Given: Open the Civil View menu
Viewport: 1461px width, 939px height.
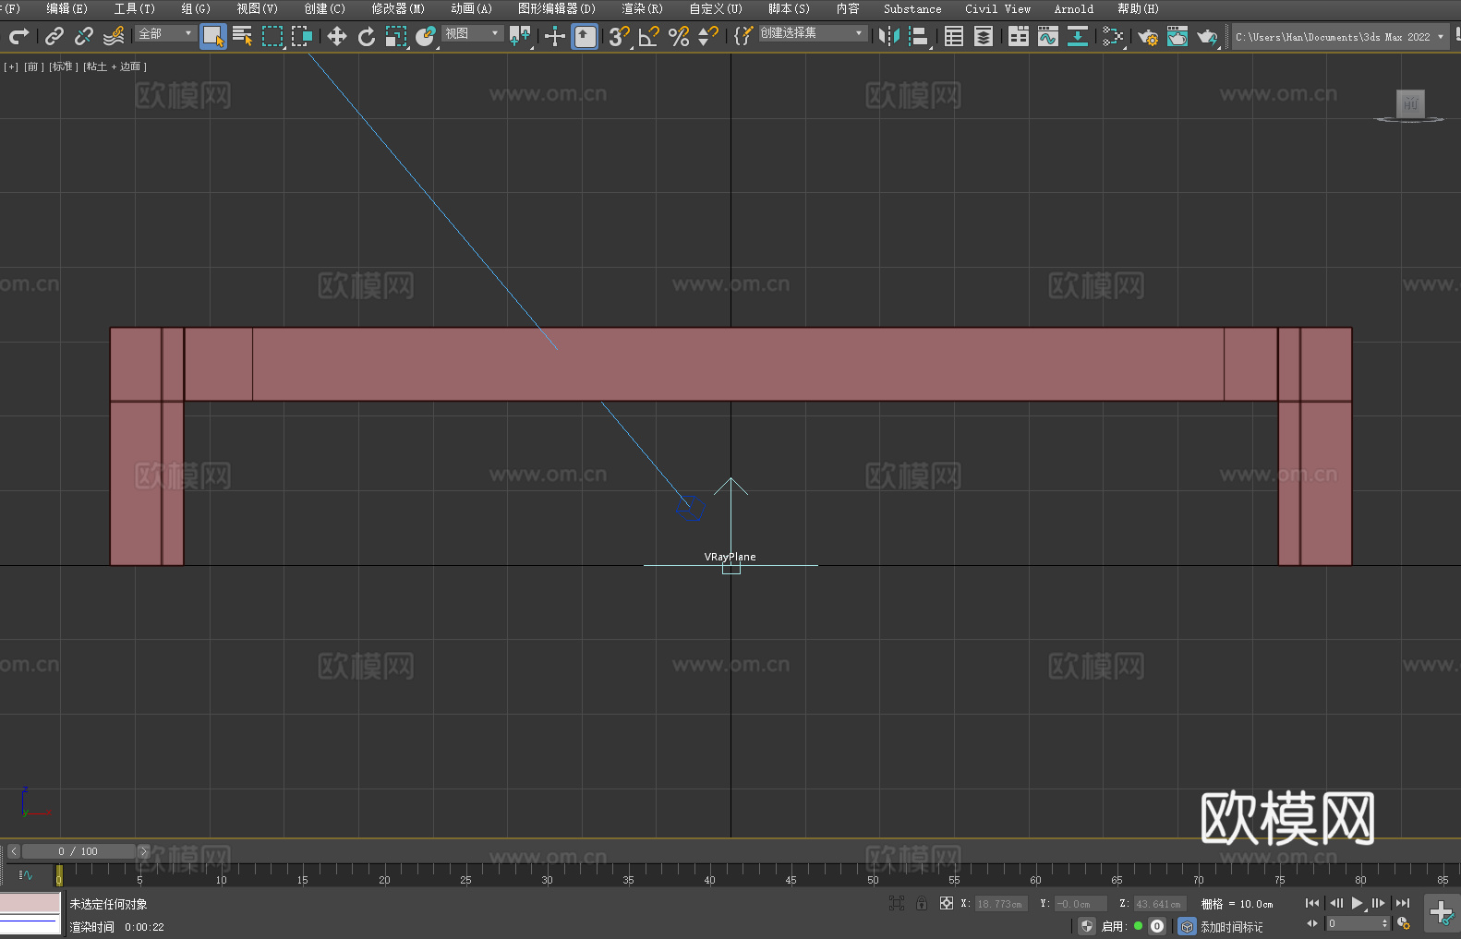Looking at the screenshot, I should point(997,8).
